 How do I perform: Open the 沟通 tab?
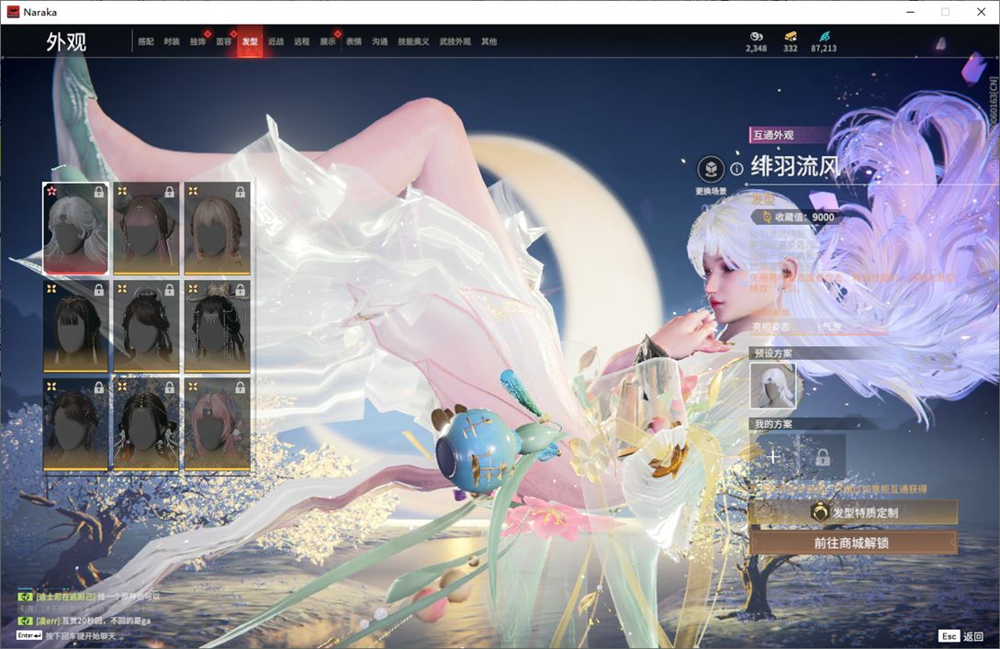click(380, 41)
